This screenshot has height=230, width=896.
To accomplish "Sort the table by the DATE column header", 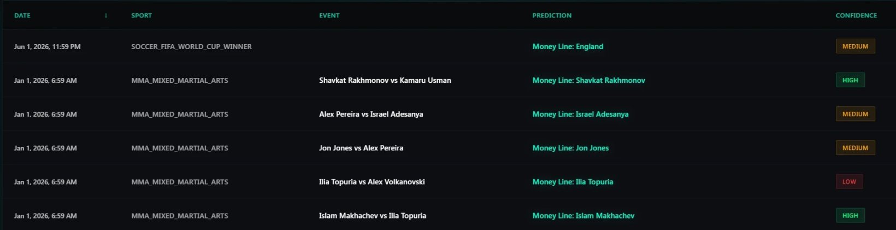I will (22, 15).
